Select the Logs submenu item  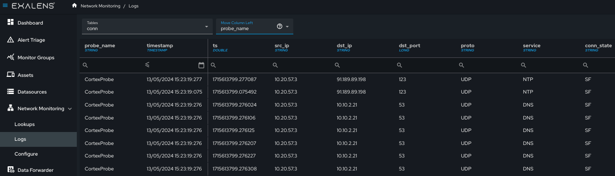[x=38, y=139]
